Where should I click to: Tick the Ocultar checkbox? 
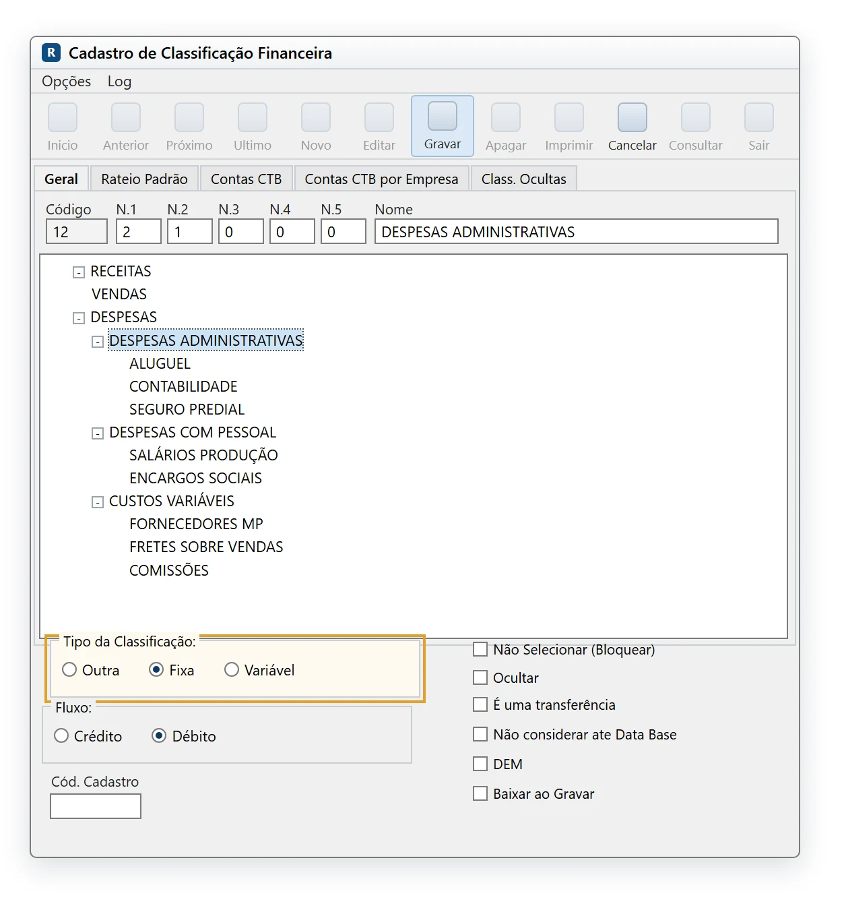[480, 677]
